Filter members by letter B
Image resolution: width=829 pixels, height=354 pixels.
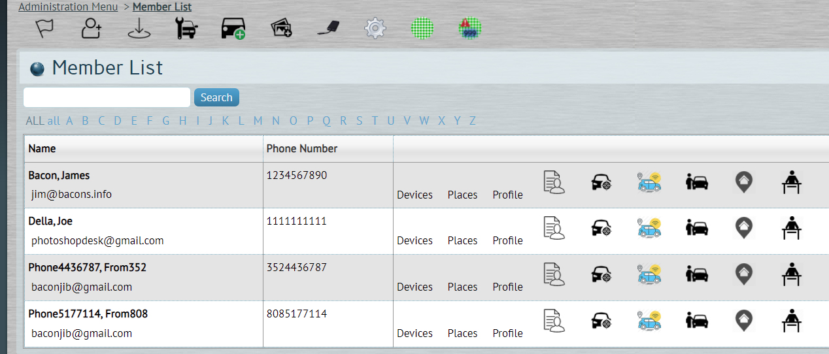[x=85, y=121]
